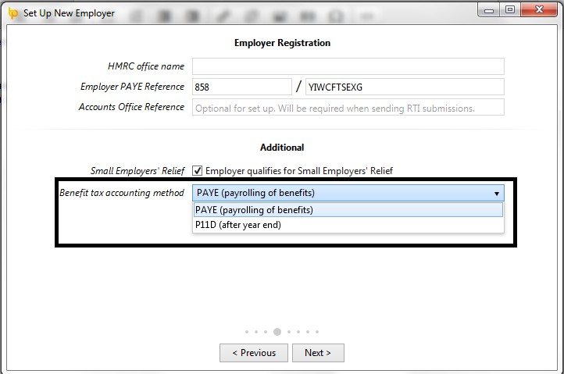Expand the Benefit tax accounting method arrow
Viewport: 564px width, 374px height.
coord(496,194)
